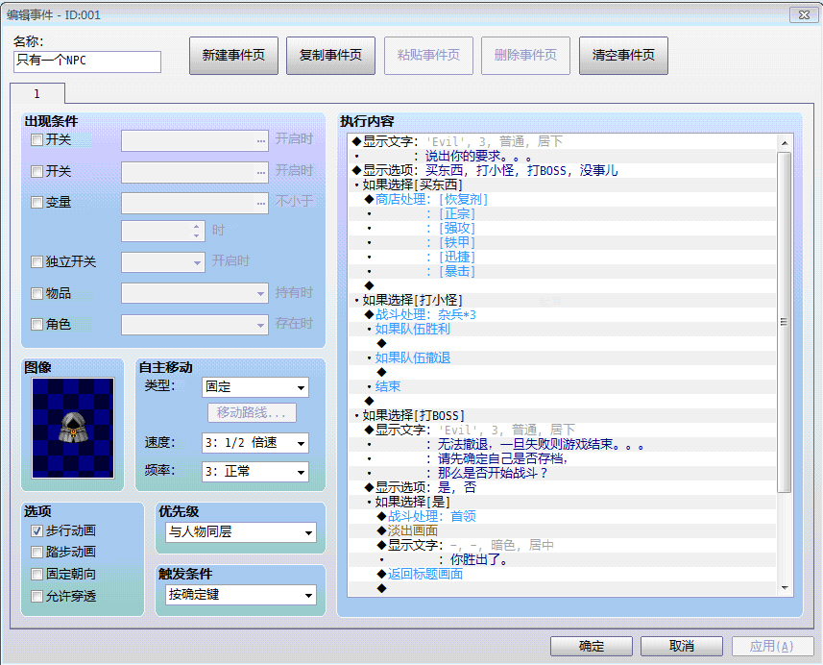Select line 显示文字: 'Evil', 3, 普通, 居下 at top
The width and height of the screenshot is (823, 665).
click(562, 141)
